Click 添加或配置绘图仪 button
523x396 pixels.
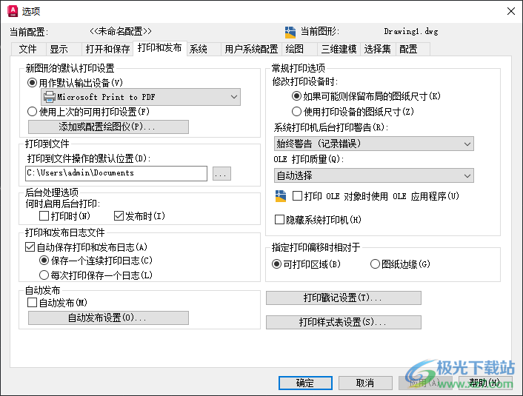pos(108,127)
